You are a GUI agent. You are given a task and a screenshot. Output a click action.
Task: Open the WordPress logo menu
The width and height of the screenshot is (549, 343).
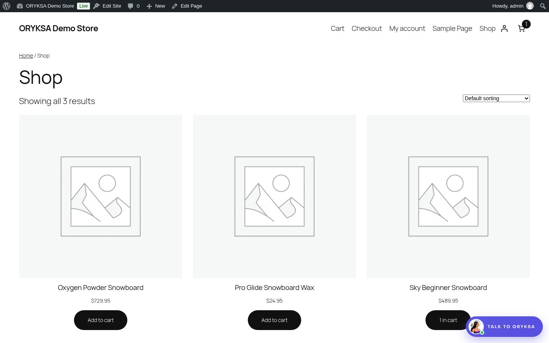6,6
